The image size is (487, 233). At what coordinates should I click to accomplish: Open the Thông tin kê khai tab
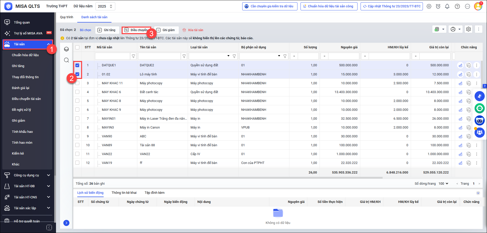pyautogui.click(x=124, y=193)
